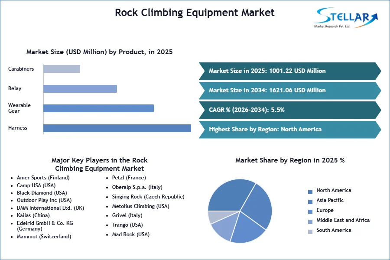
Task: Click the Belay bar in chart
Action: [x=80, y=89]
